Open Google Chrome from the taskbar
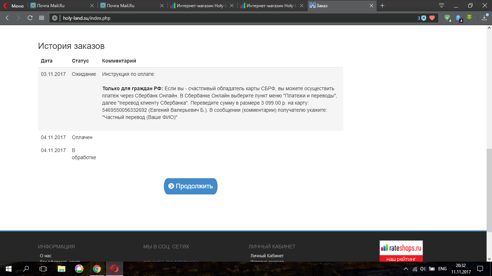This screenshot has width=492, height=276. coord(97,269)
